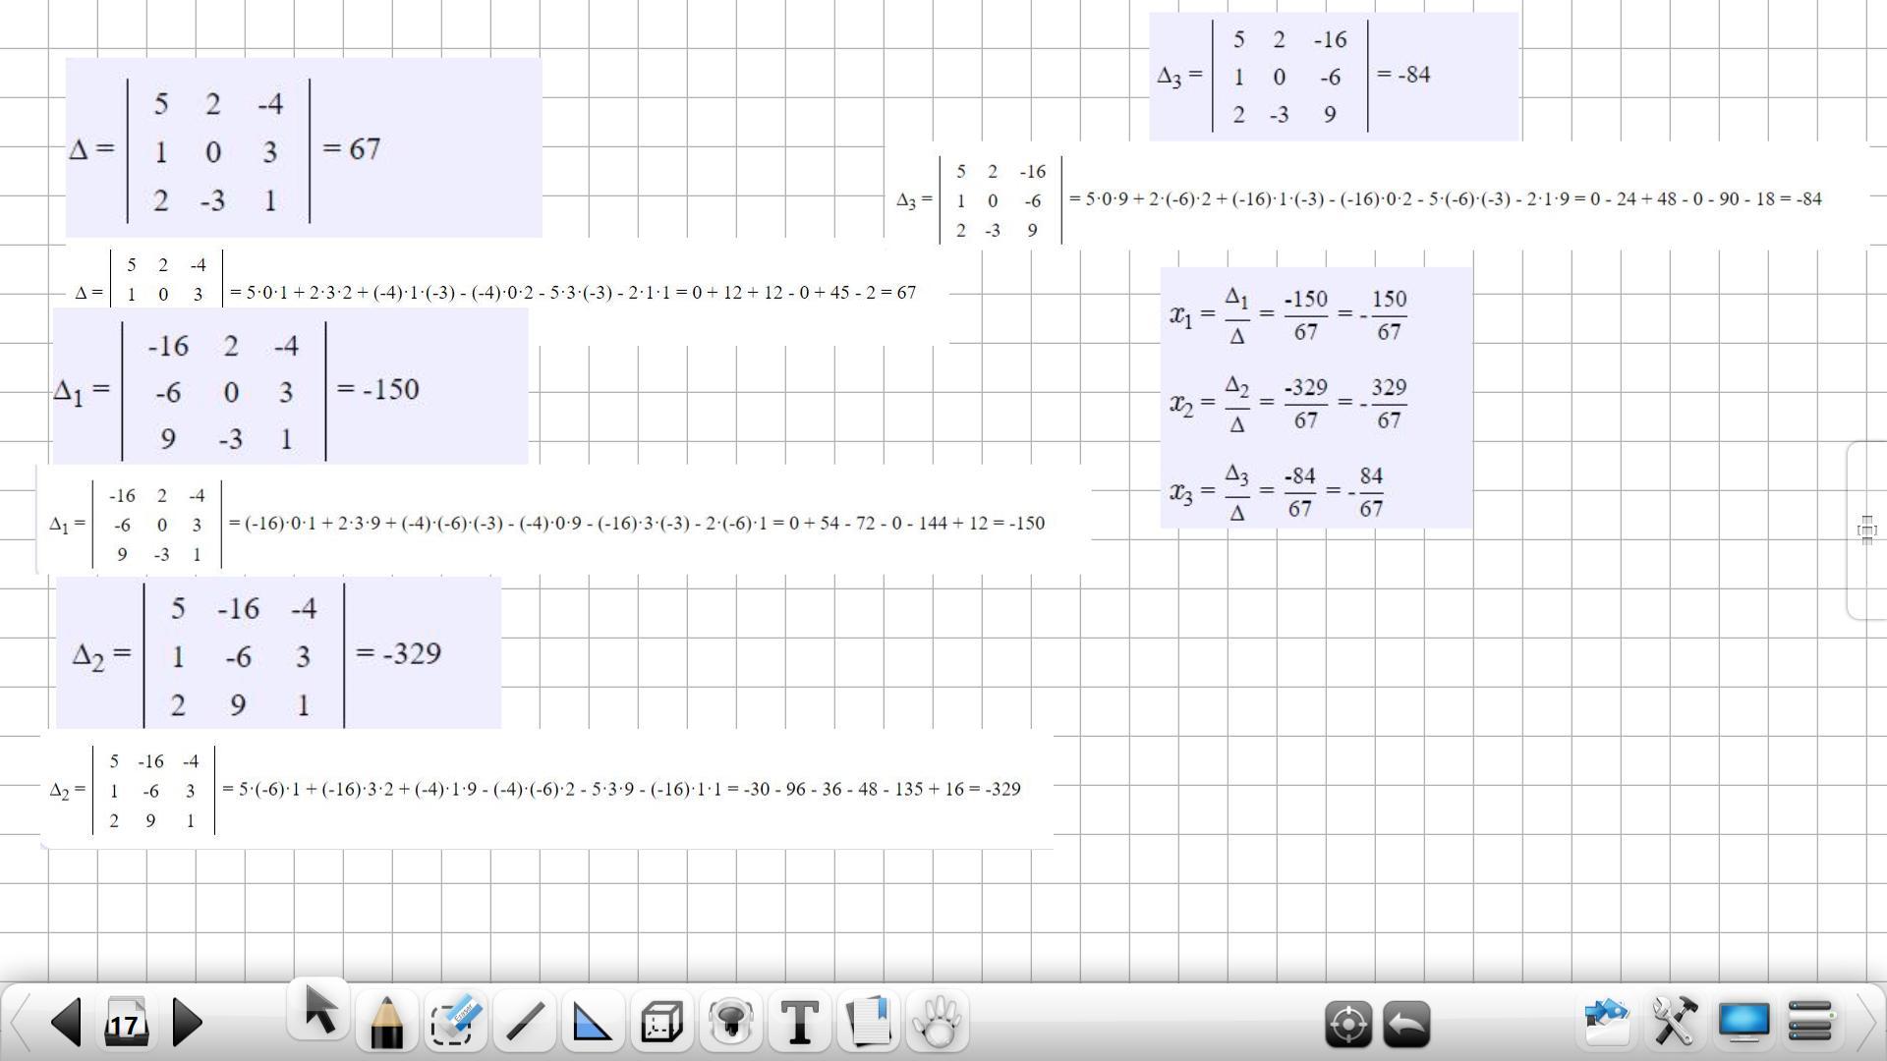Screen dimensions: 1887x1061
Task: Activate the Eraser tool
Action: (454, 1023)
